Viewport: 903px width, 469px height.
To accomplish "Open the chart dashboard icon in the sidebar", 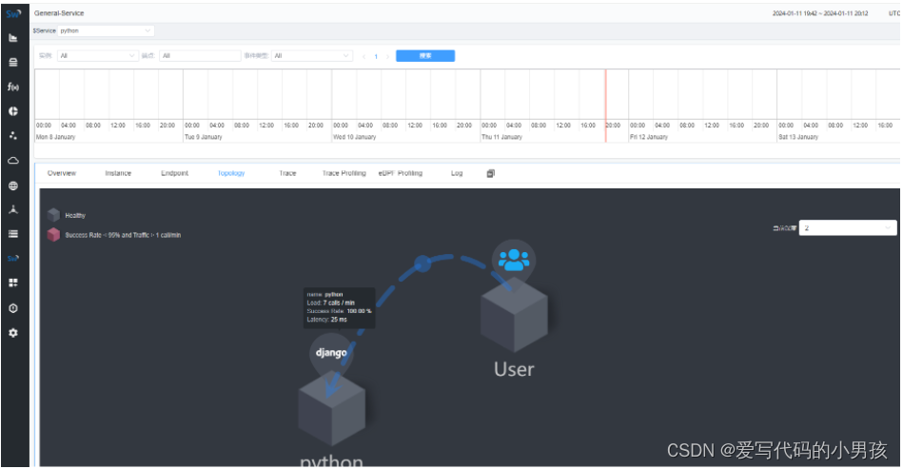I will tap(13, 38).
